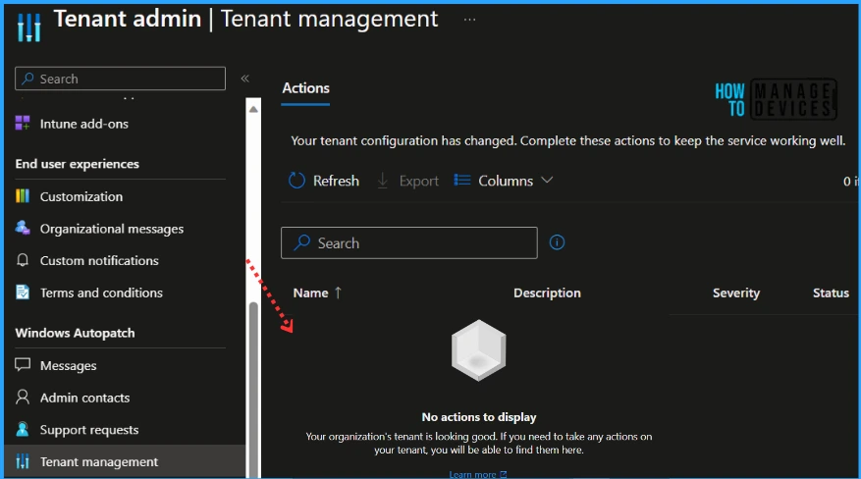861x479 pixels.
Task: Sort by the Severity column header
Action: 735,293
